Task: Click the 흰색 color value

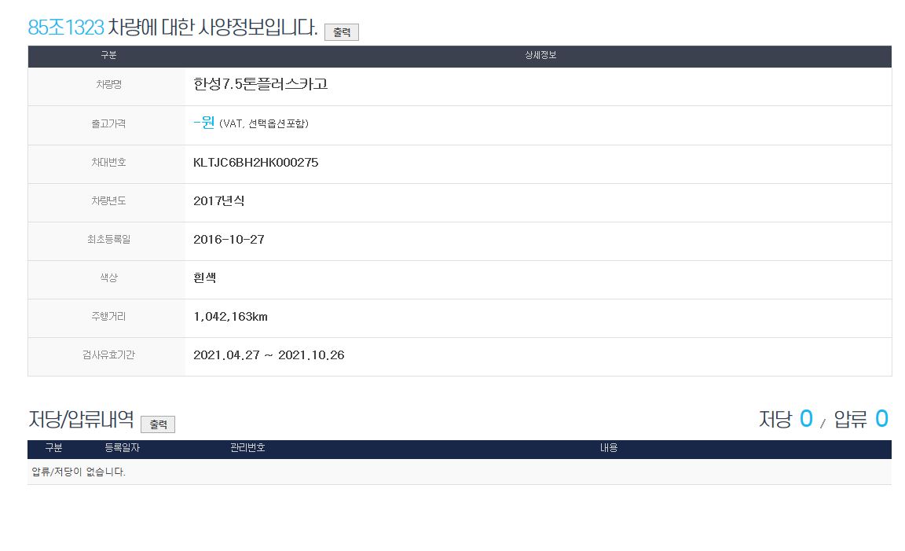Action: [204, 278]
